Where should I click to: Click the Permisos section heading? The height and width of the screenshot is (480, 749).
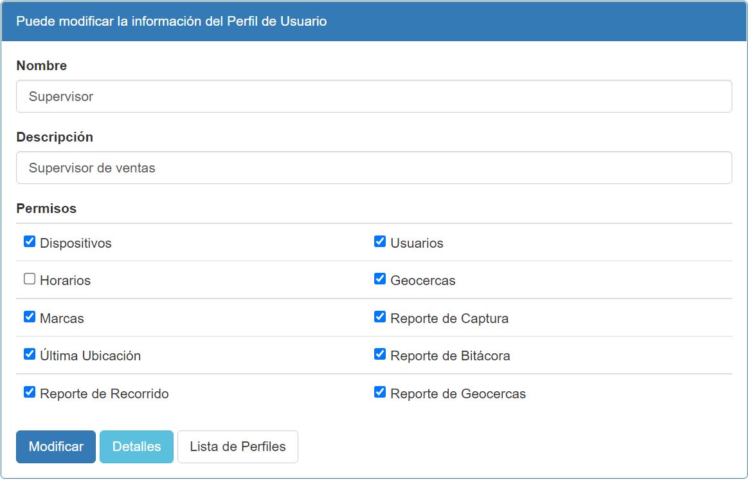point(46,208)
